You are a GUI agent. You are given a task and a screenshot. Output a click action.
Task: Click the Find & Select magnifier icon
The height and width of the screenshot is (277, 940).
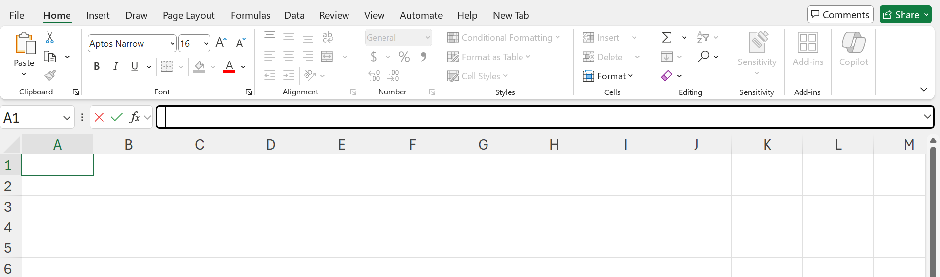[703, 57]
